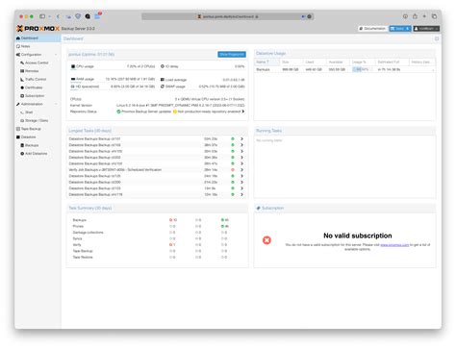Sort by the Estimated Full column
The width and height of the screenshot is (456, 348).
coord(392,62)
